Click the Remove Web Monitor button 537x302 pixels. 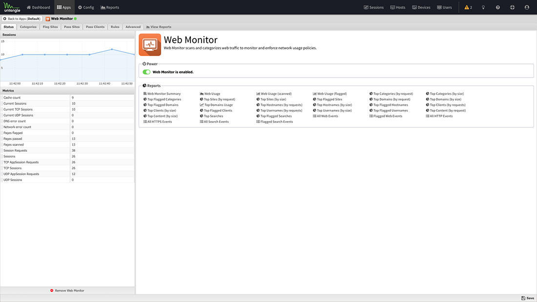click(x=67, y=290)
